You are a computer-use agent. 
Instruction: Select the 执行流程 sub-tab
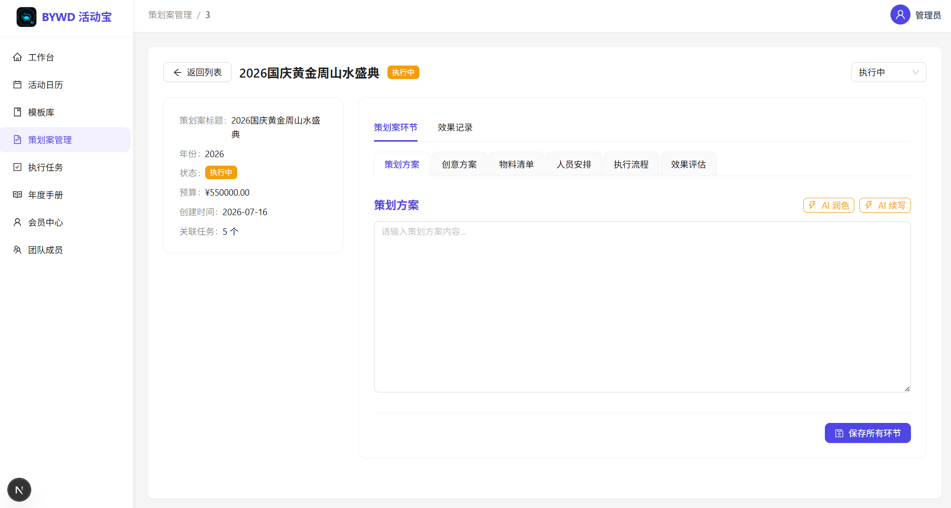point(631,164)
